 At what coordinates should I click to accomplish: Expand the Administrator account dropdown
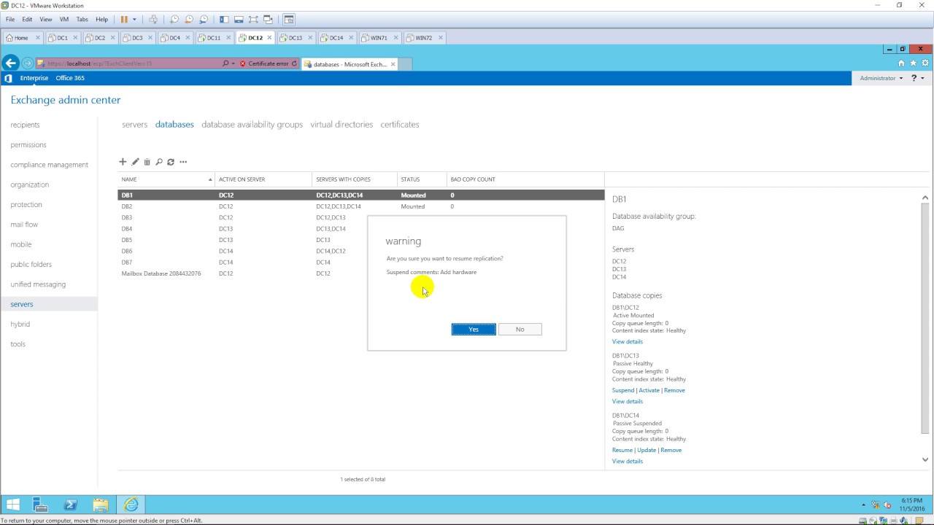881,78
